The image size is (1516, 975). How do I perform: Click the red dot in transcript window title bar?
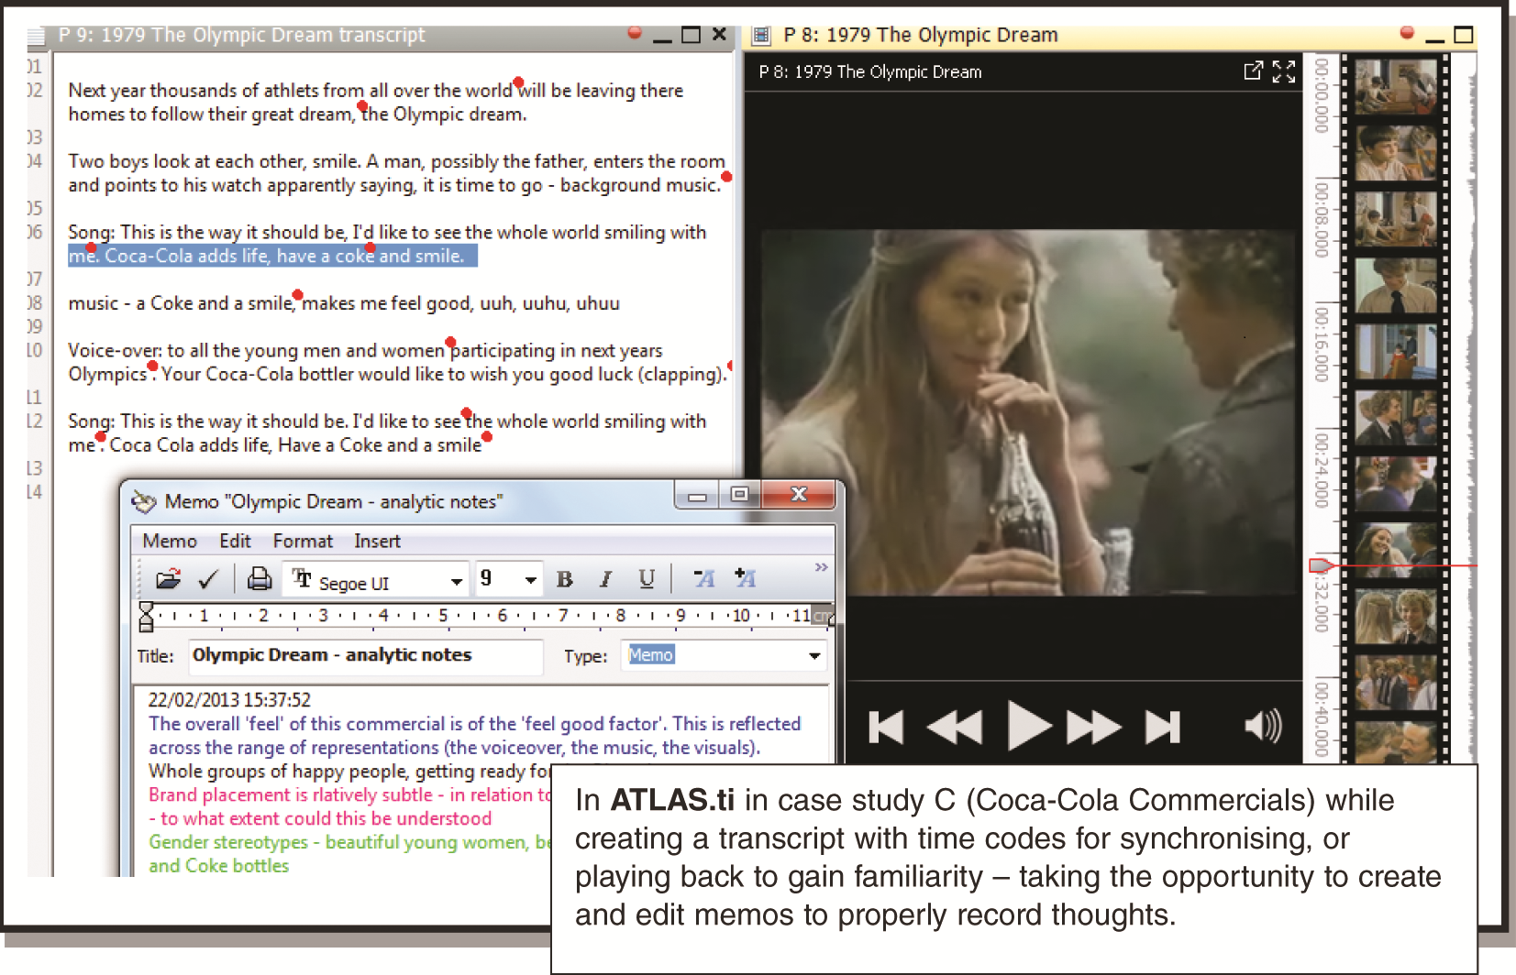[x=634, y=32]
